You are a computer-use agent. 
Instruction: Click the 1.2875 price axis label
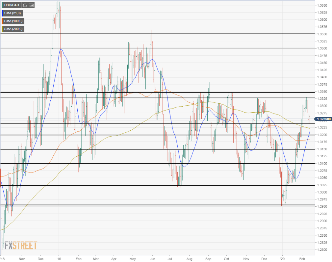pos(322,228)
